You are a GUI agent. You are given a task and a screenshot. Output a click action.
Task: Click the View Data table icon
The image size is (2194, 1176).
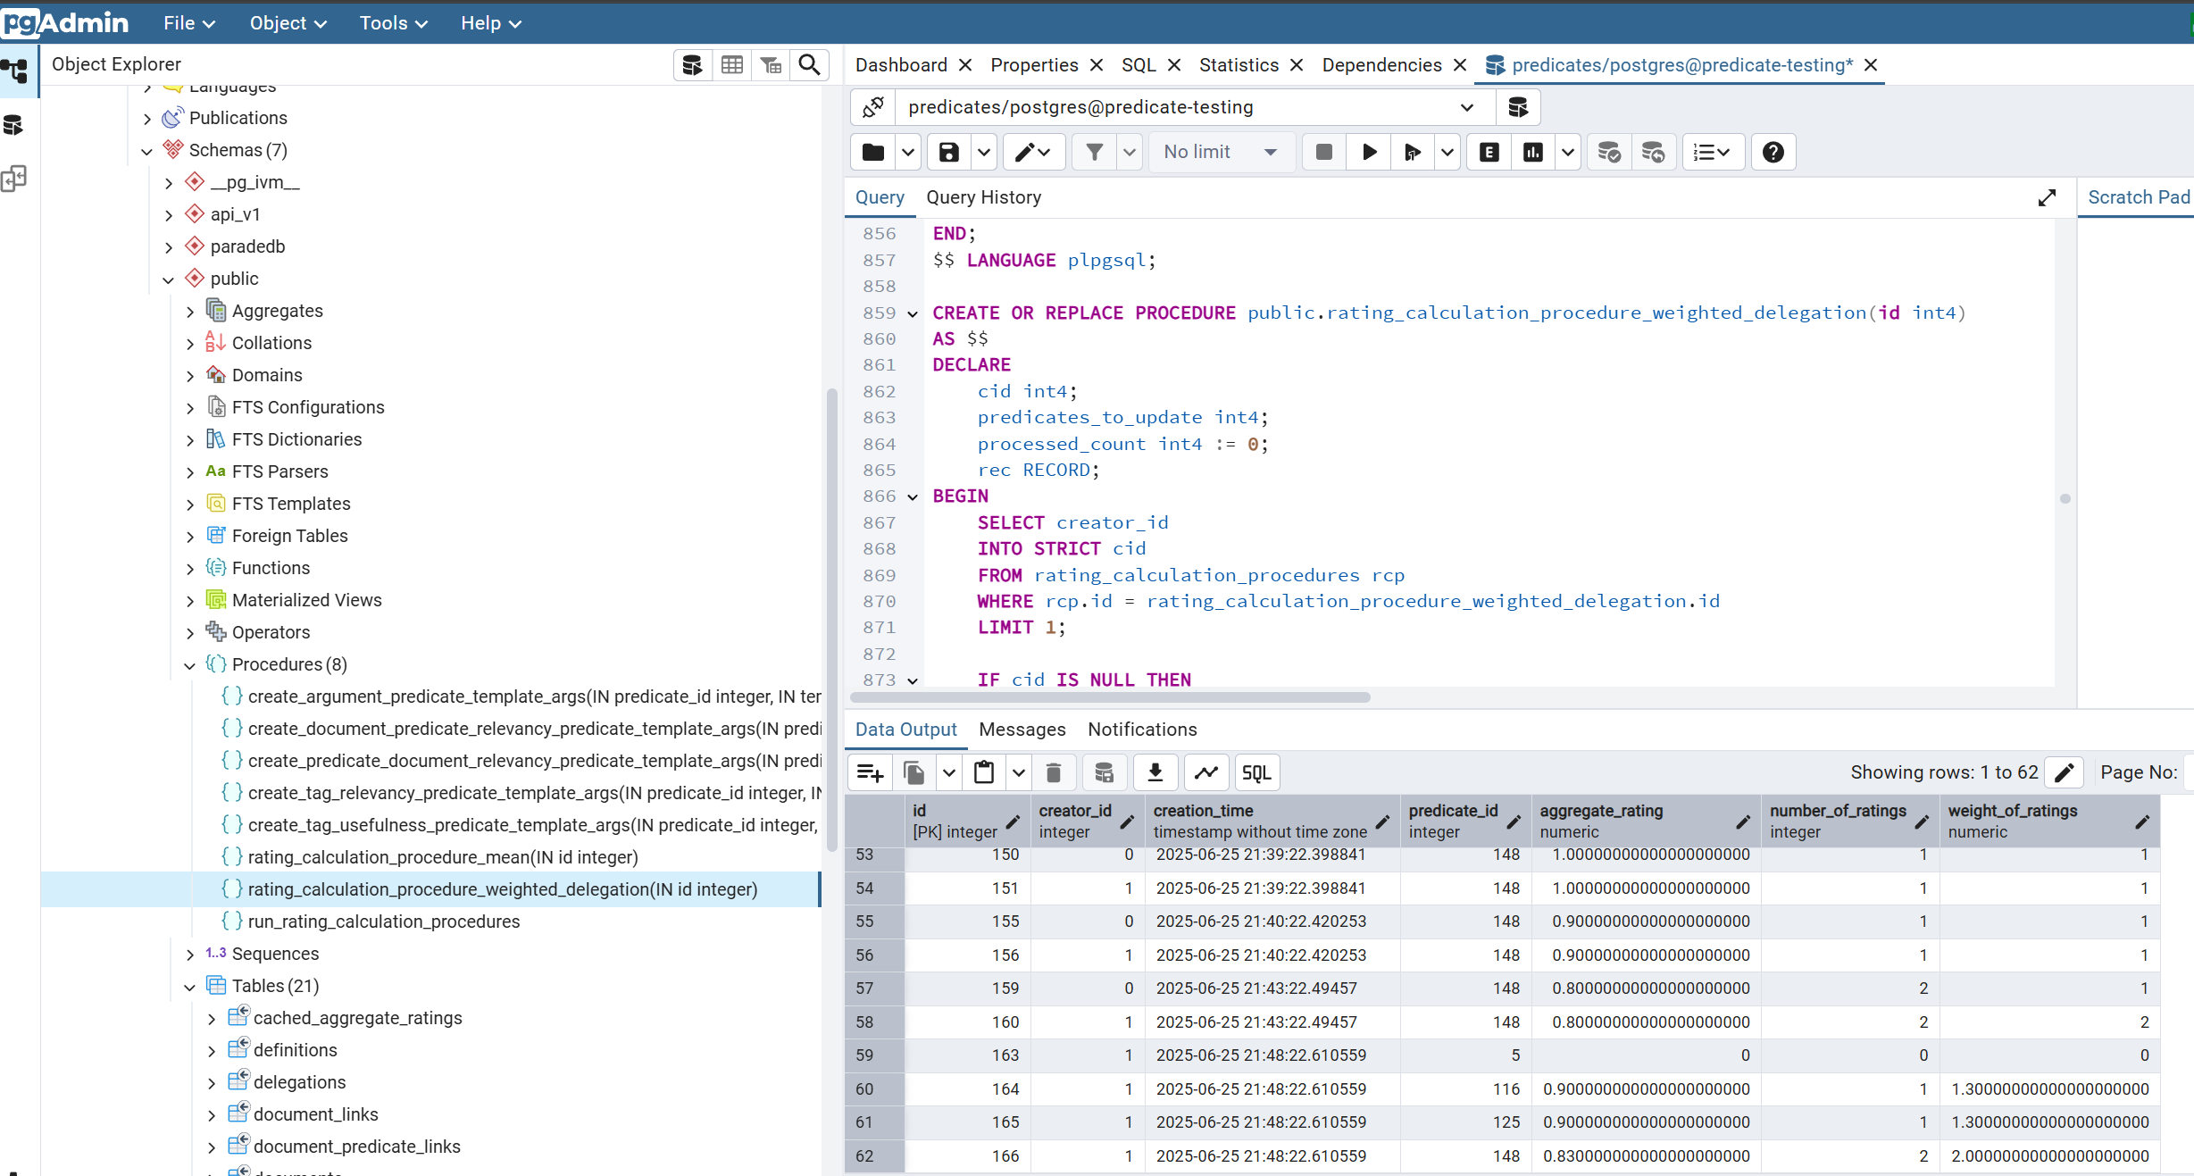731,65
